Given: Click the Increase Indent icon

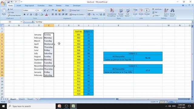Looking at the screenshot, I should [x=66, y=15].
